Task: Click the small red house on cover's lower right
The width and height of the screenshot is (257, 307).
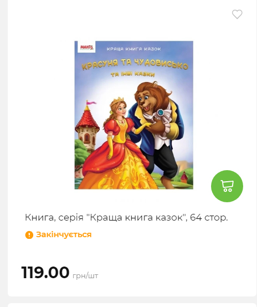Action: [184, 177]
